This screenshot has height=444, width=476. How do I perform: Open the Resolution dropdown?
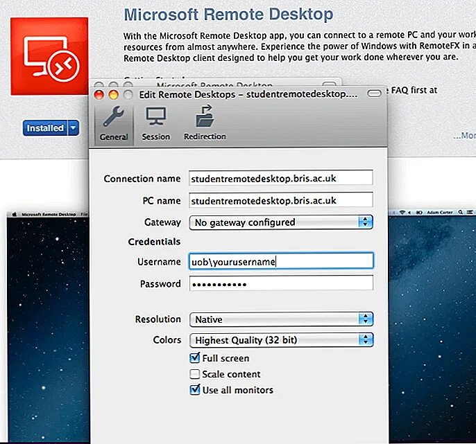(280, 319)
